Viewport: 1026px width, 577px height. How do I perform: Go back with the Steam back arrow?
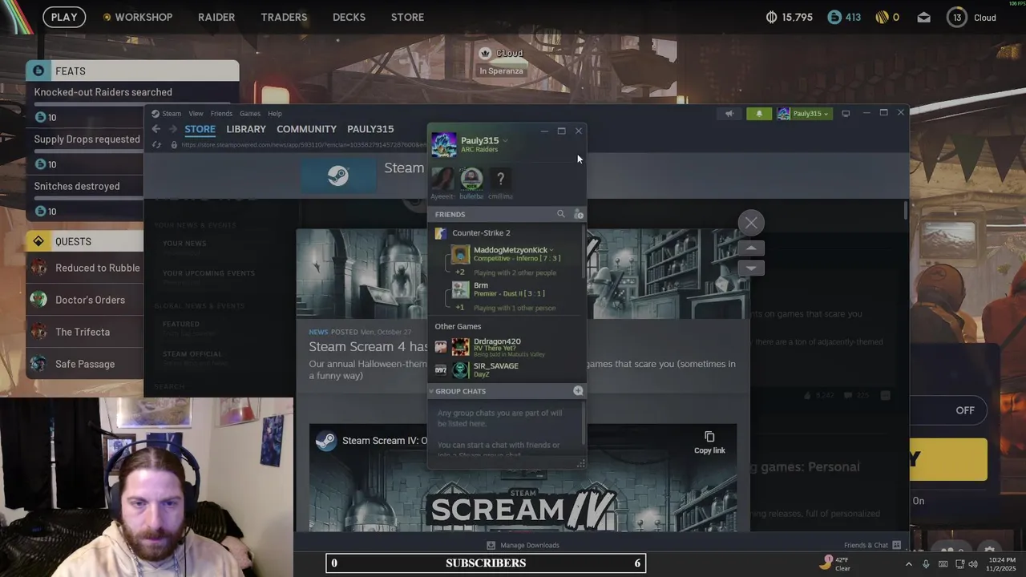[156, 129]
